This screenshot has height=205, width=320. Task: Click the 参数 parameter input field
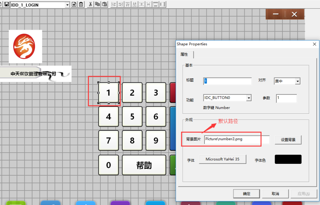coord(287,98)
